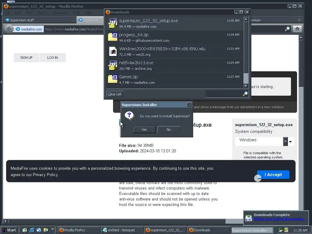This screenshot has height=234, width=312.
Task: Close the Supermium Installer dialog
Action: point(189,105)
